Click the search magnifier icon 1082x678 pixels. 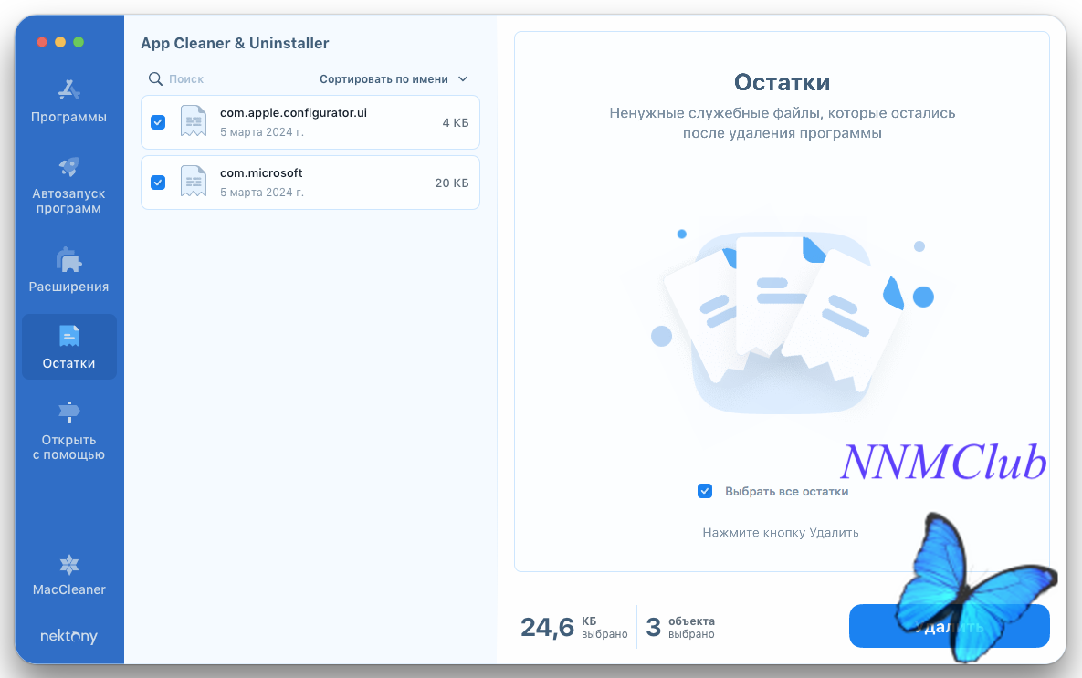pyautogui.click(x=155, y=79)
